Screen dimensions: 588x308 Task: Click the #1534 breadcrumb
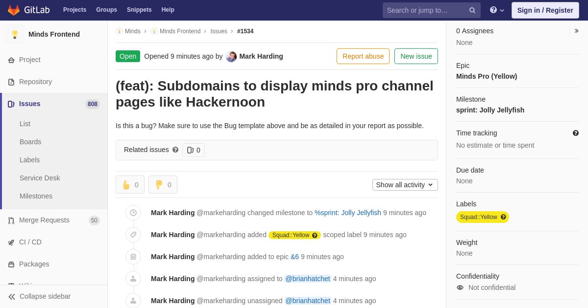point(245,31)
